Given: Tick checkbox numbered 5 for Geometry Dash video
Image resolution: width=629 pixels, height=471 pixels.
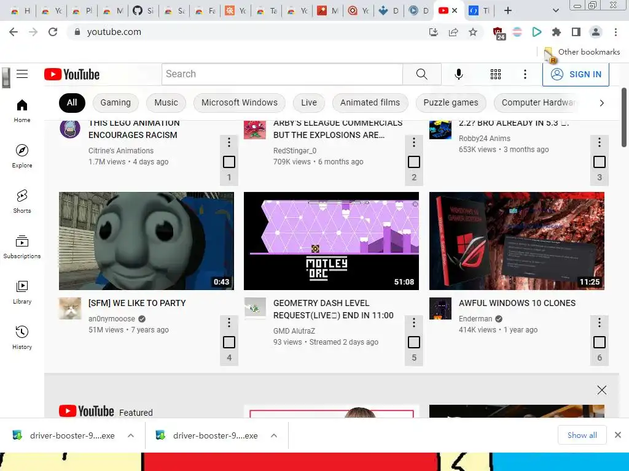Looking at the screenshot, I should point(414,342).
